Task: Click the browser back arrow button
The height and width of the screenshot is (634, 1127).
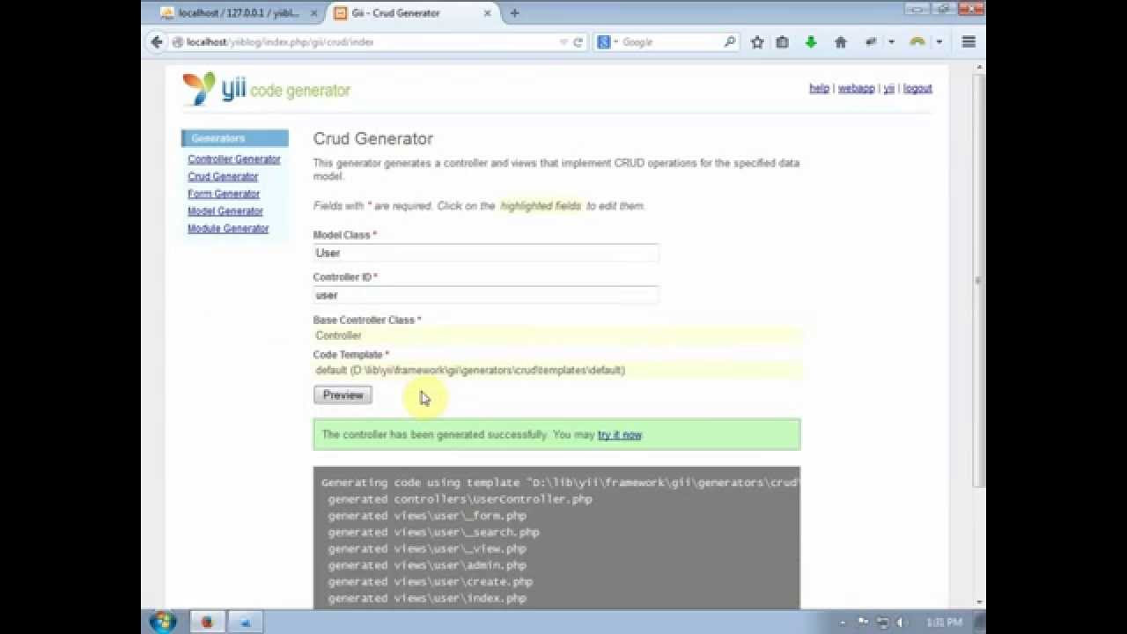Action: click(157, 41)
